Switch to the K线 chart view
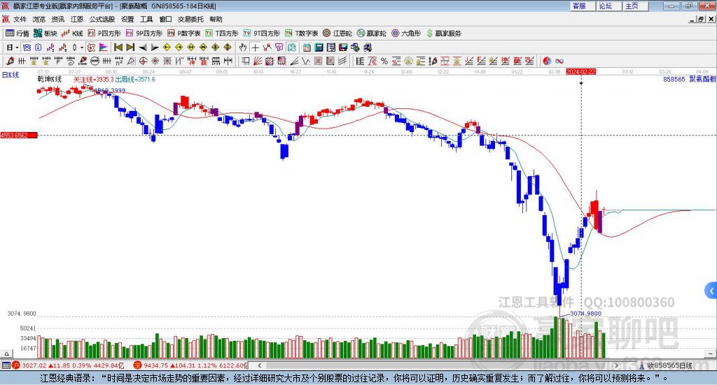This screenshot has height=385, width=717. pos(72,34)
